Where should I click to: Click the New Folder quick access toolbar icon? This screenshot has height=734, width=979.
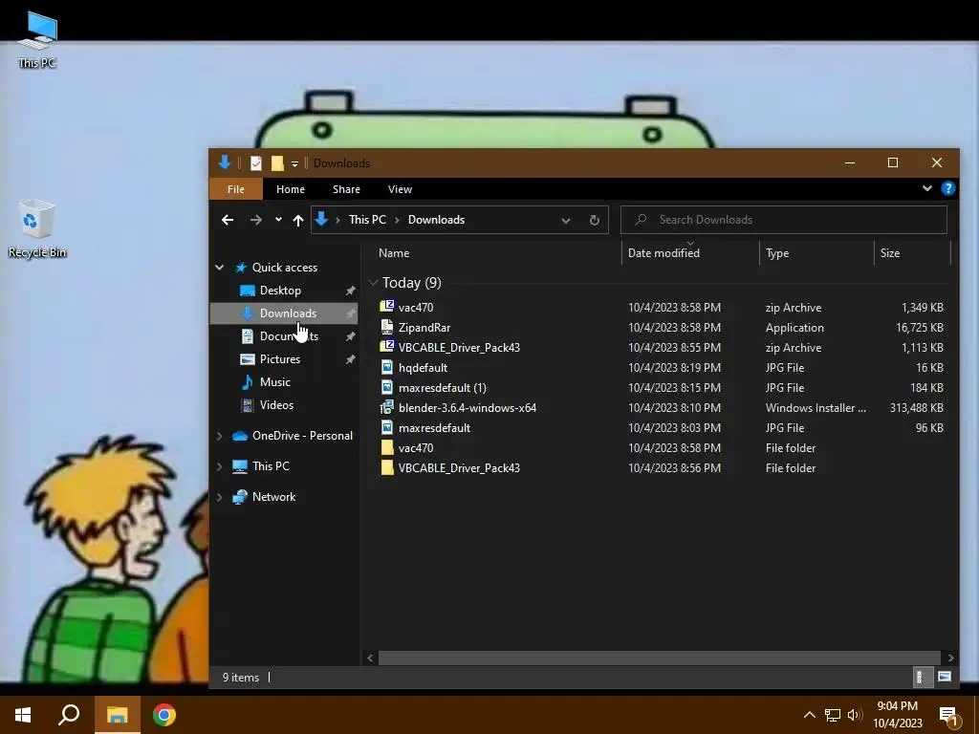click(277, 163)
